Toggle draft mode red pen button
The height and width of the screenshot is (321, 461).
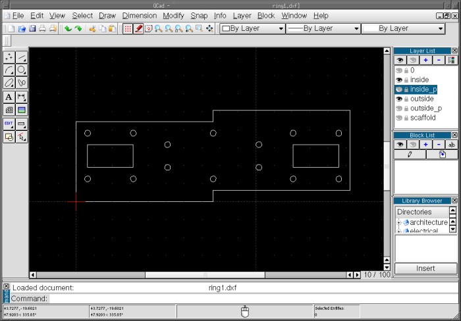pyautogui.click(x=138, y=28)
